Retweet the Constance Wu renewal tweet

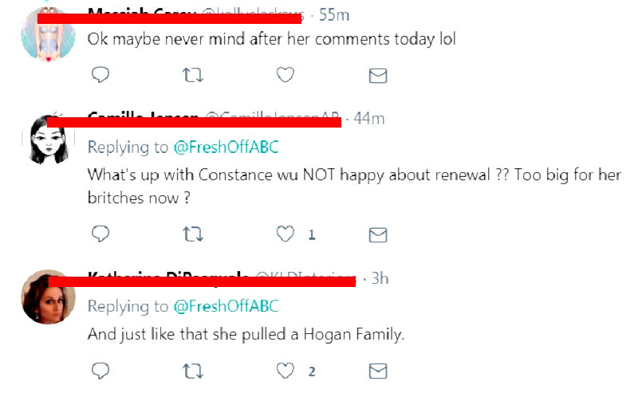coord(192,234)
